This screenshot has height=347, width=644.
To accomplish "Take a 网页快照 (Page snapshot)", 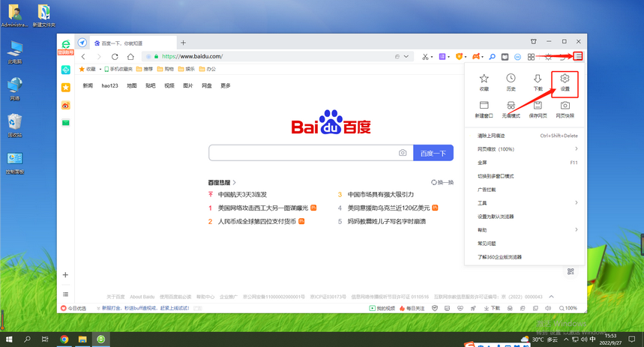I will click(565, 109).
